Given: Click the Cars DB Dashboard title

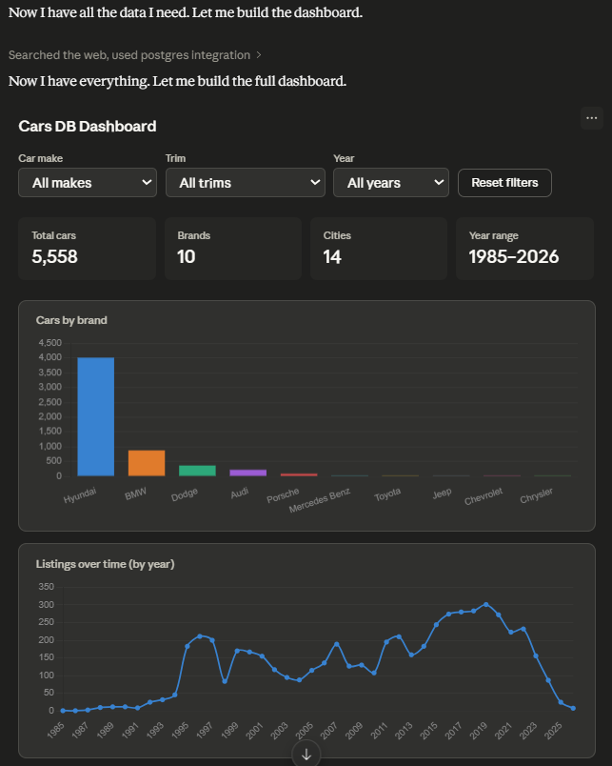Looking at the screenshot, I should coord(88,126).
